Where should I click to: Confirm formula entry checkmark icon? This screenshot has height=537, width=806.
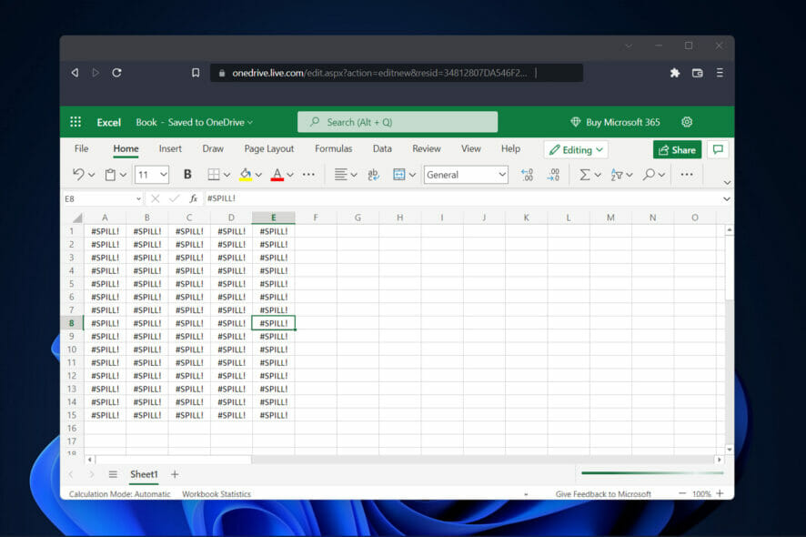pos(175,198)
